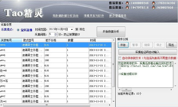
Task: Select the buyer row 洪**1
Action: pos(56,101)
